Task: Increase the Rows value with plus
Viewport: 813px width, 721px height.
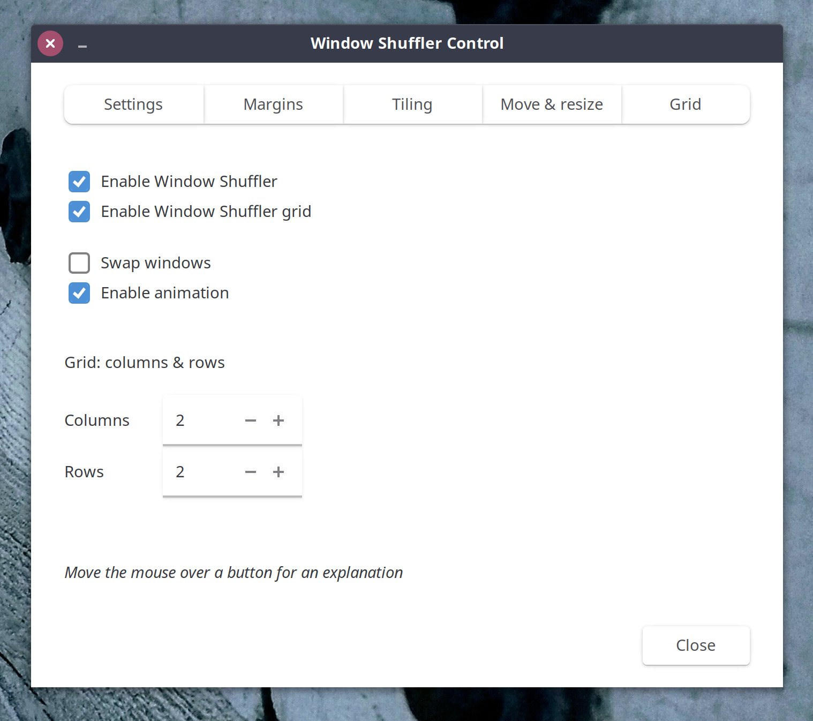Action: [278, 472]
